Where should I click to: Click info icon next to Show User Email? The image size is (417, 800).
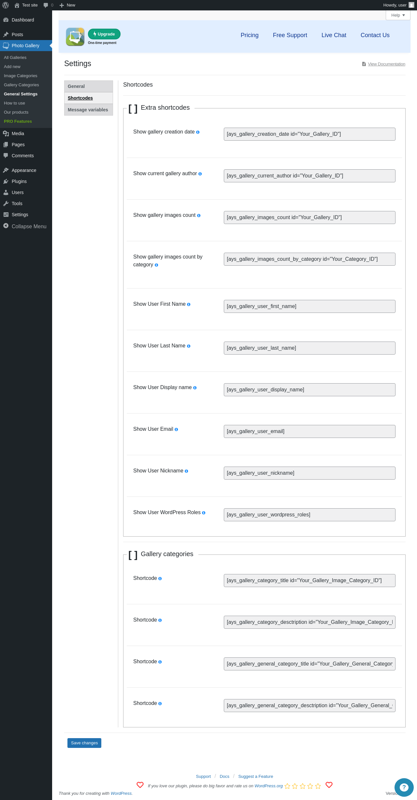click(x=176, y=429)
